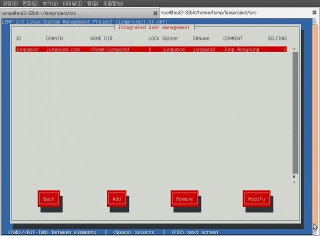
Task: Switch to the root@sul2-32bit terminal tab
Action: 239,12
